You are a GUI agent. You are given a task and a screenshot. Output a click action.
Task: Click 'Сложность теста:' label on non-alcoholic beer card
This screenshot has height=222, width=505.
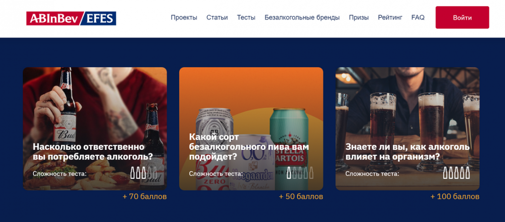[x=216, y=174]
